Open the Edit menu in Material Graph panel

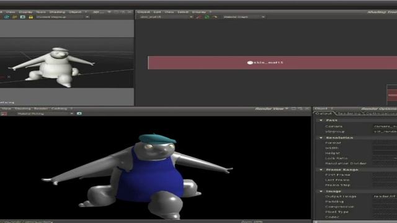click(157, 12)
